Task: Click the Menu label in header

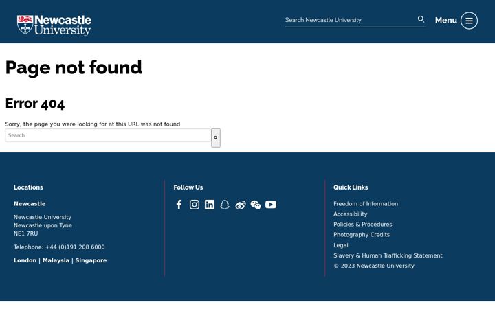Action: (x=445, y=20)
